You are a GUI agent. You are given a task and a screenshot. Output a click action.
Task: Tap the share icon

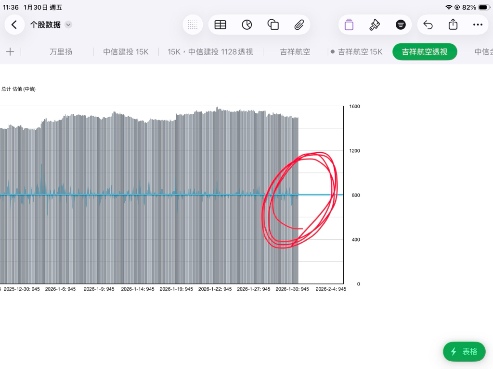pos(453,25)
